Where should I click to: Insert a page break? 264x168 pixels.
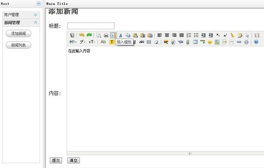(232, 42)
